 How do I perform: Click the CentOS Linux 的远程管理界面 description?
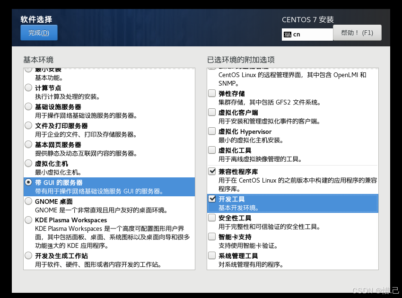pyautogui.click(x=292, y=79)
